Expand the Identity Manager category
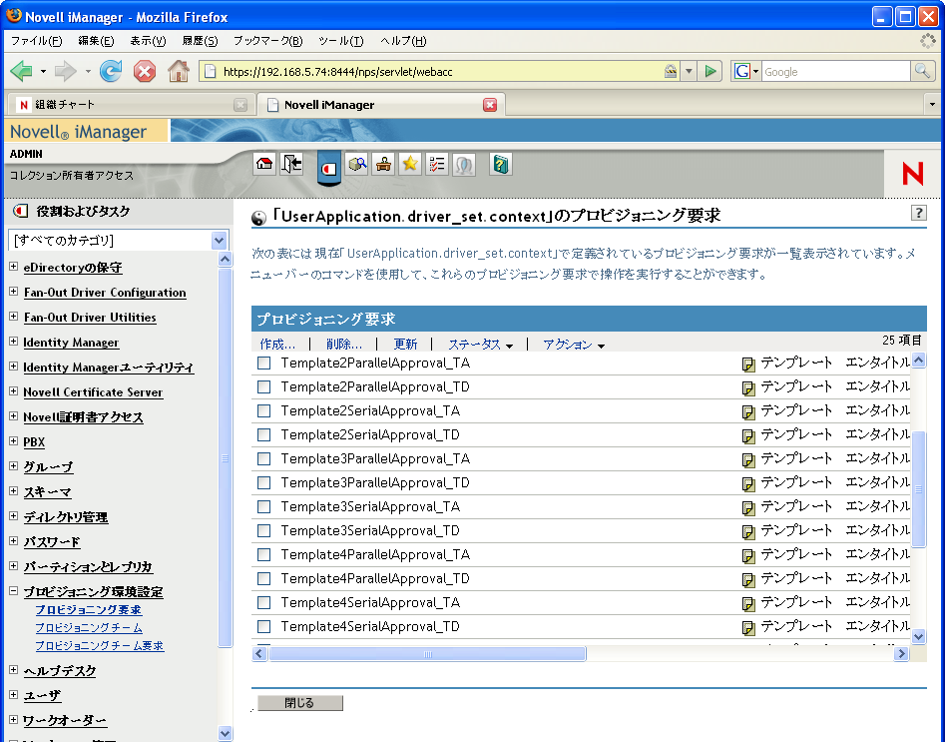945x742 pixels. [x=13, y=342]
